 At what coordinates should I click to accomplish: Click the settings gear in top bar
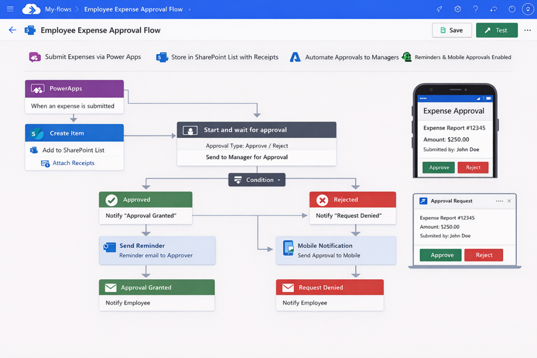point(458,9)
